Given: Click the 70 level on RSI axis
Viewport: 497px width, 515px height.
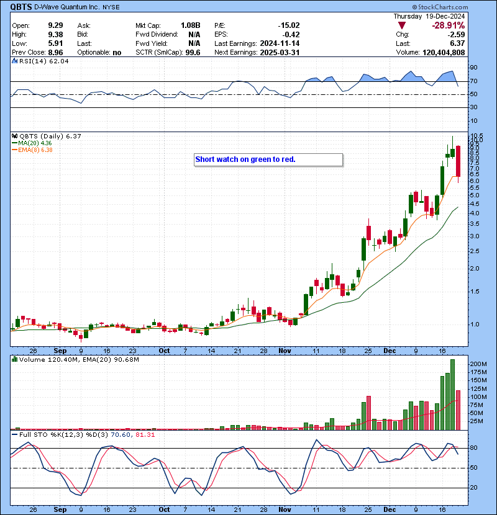Looking at the screenshot, I should 473,81.
